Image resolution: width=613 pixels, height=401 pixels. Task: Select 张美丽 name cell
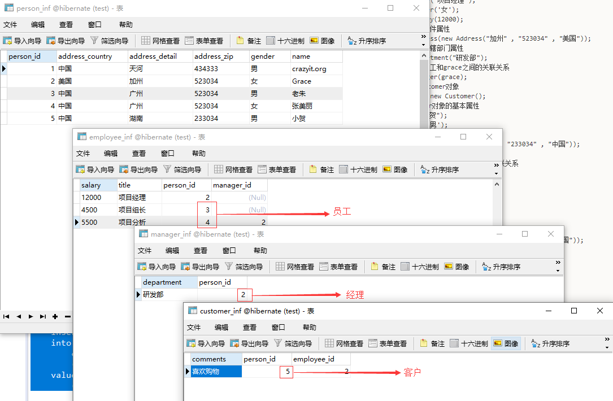pos(316,106)
